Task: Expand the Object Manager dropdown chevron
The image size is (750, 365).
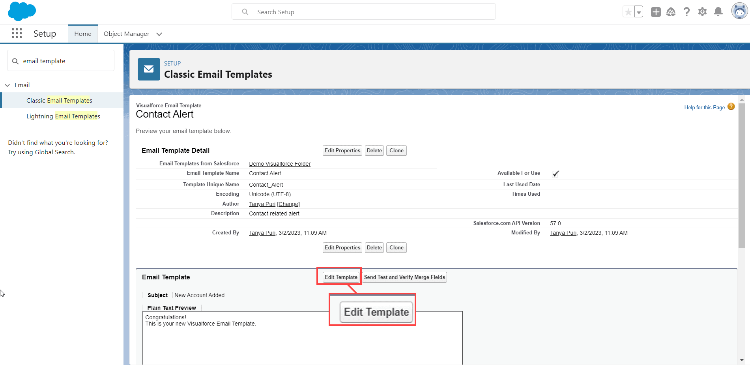Action: coord(159,34)
